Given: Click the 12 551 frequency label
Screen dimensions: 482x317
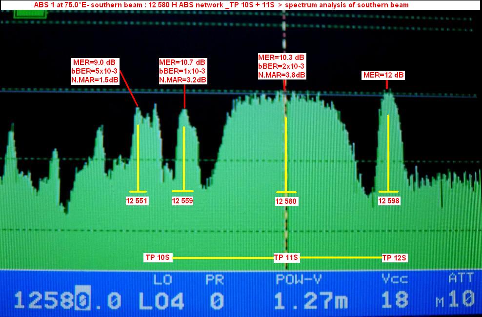Looking at the screenshot, I should 137,200.
